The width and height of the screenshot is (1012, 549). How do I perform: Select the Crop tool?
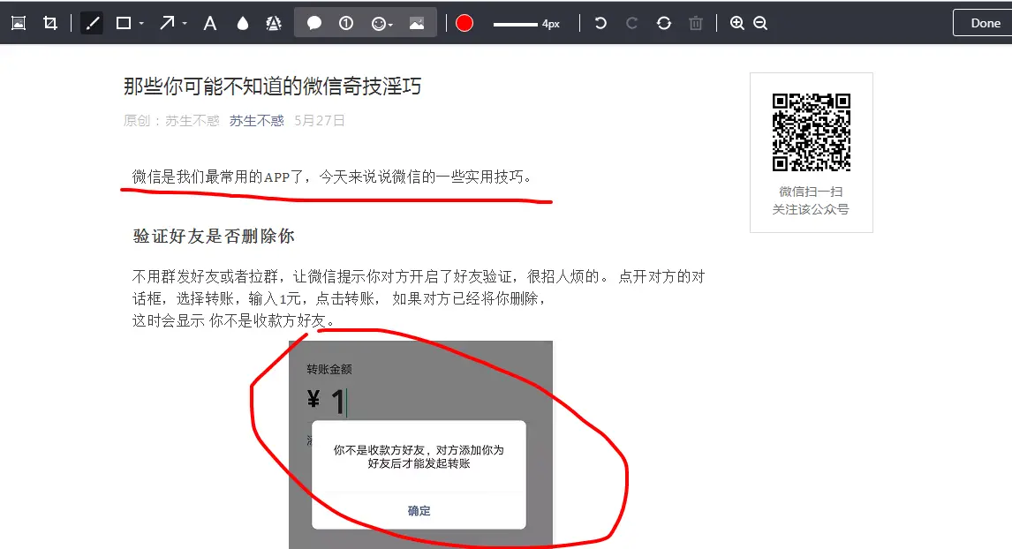[49, 23]
